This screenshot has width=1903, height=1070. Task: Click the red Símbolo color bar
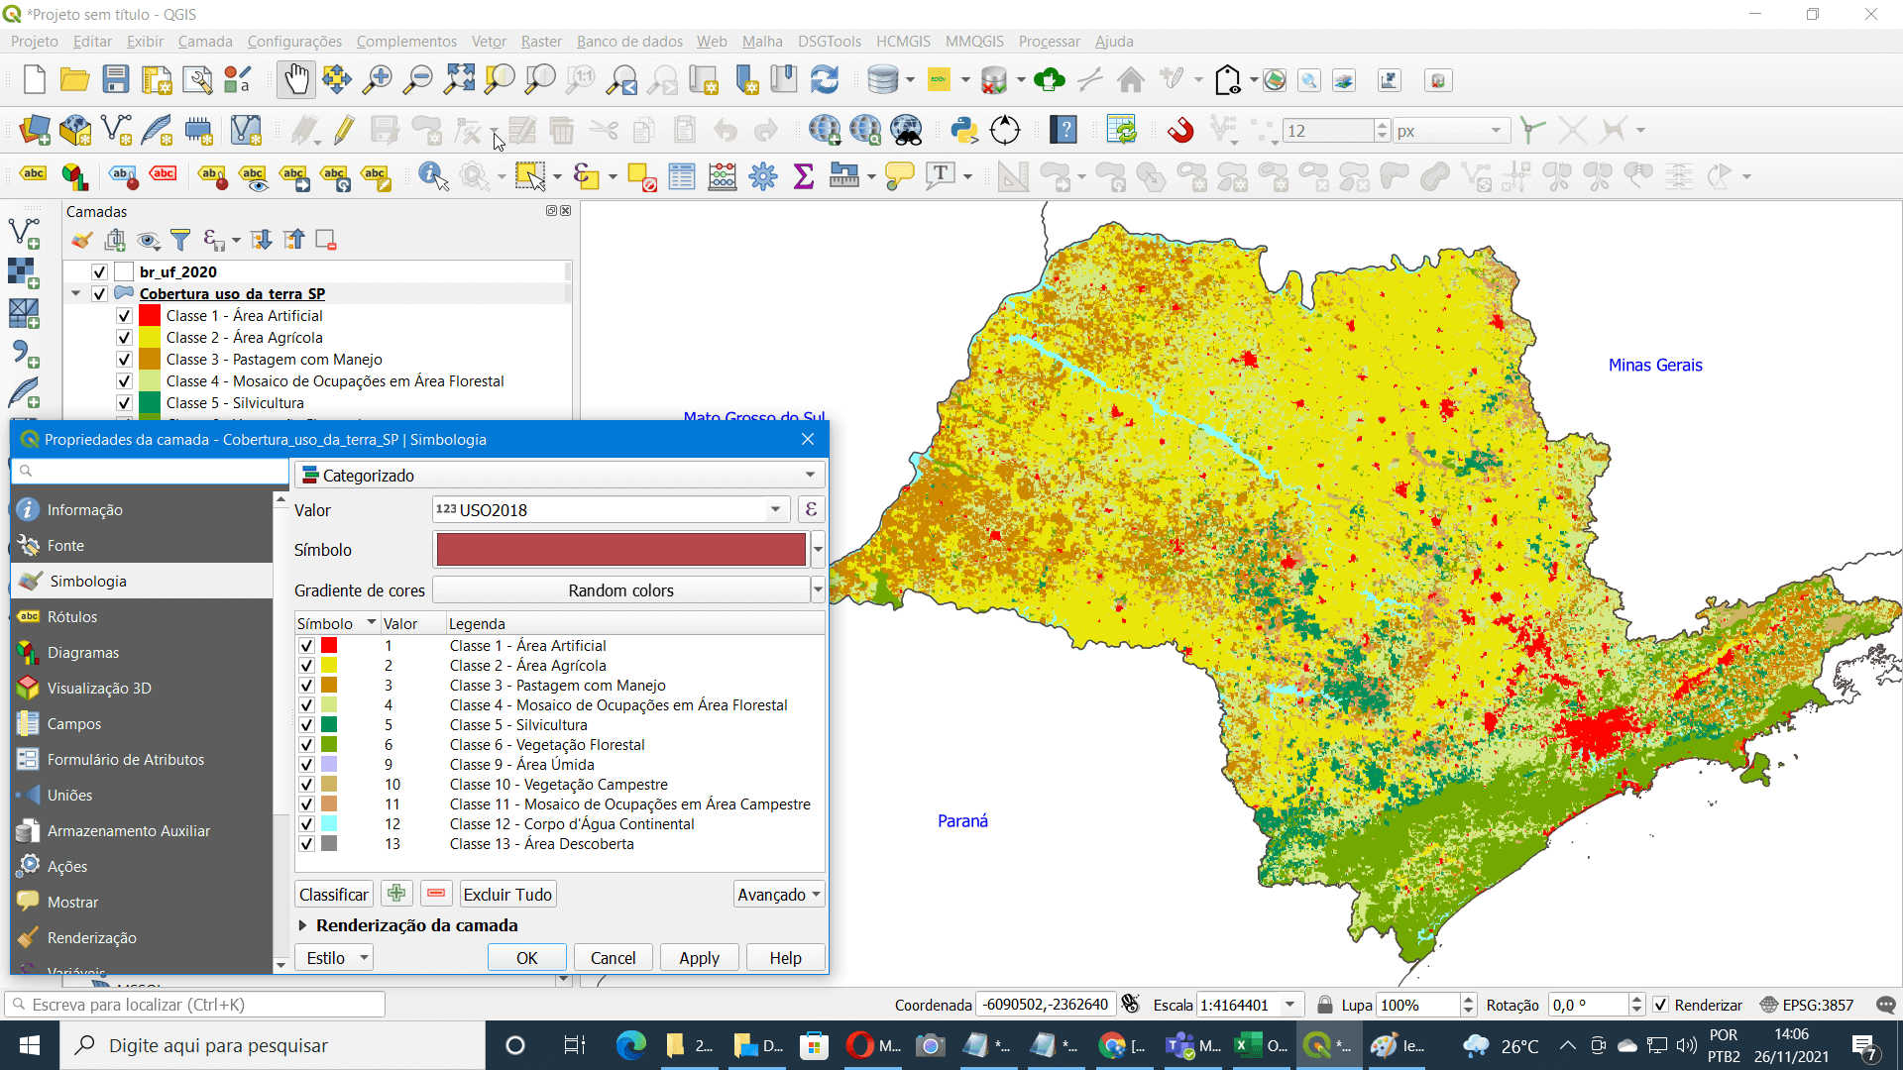[621, 550]
